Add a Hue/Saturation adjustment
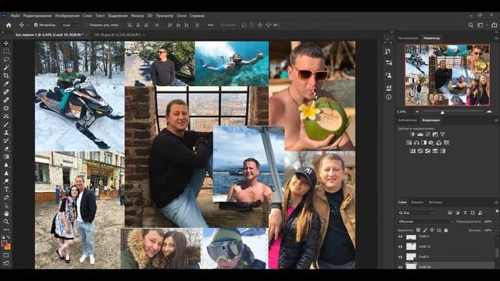Screen dimensions: 500x281 coord(409,143)
